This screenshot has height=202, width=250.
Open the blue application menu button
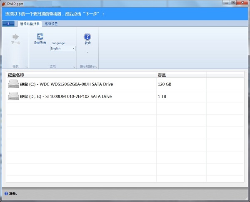(8, 24)
